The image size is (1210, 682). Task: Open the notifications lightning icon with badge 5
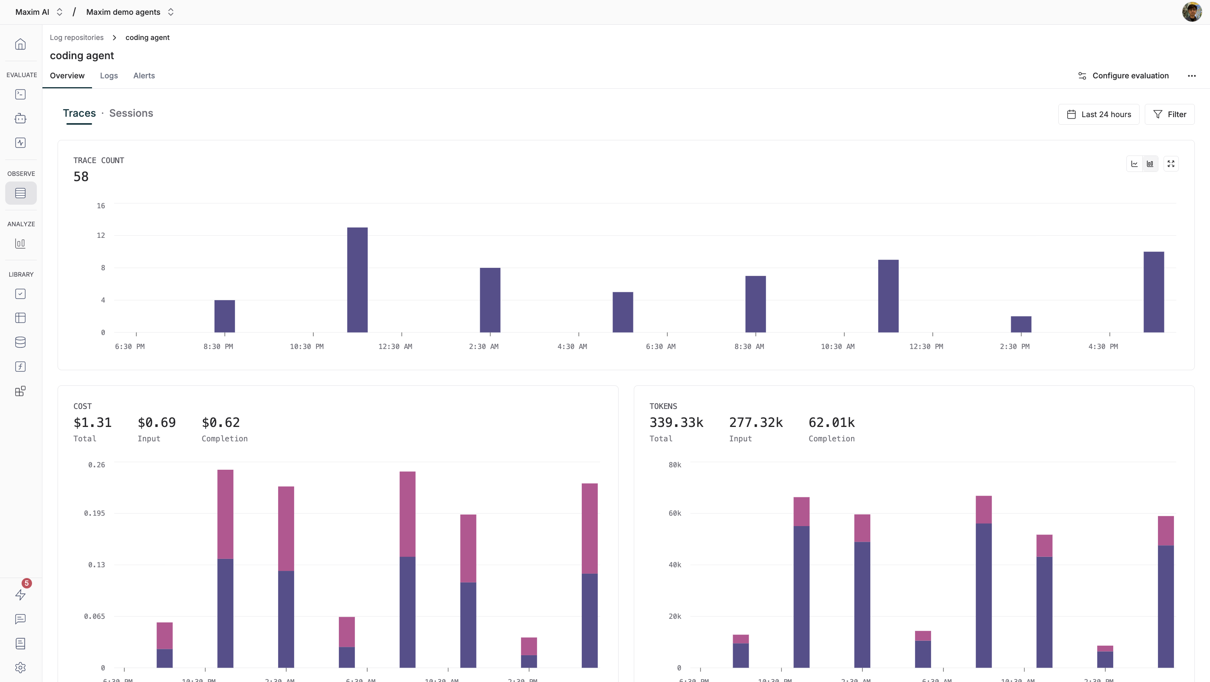(20, 595)
